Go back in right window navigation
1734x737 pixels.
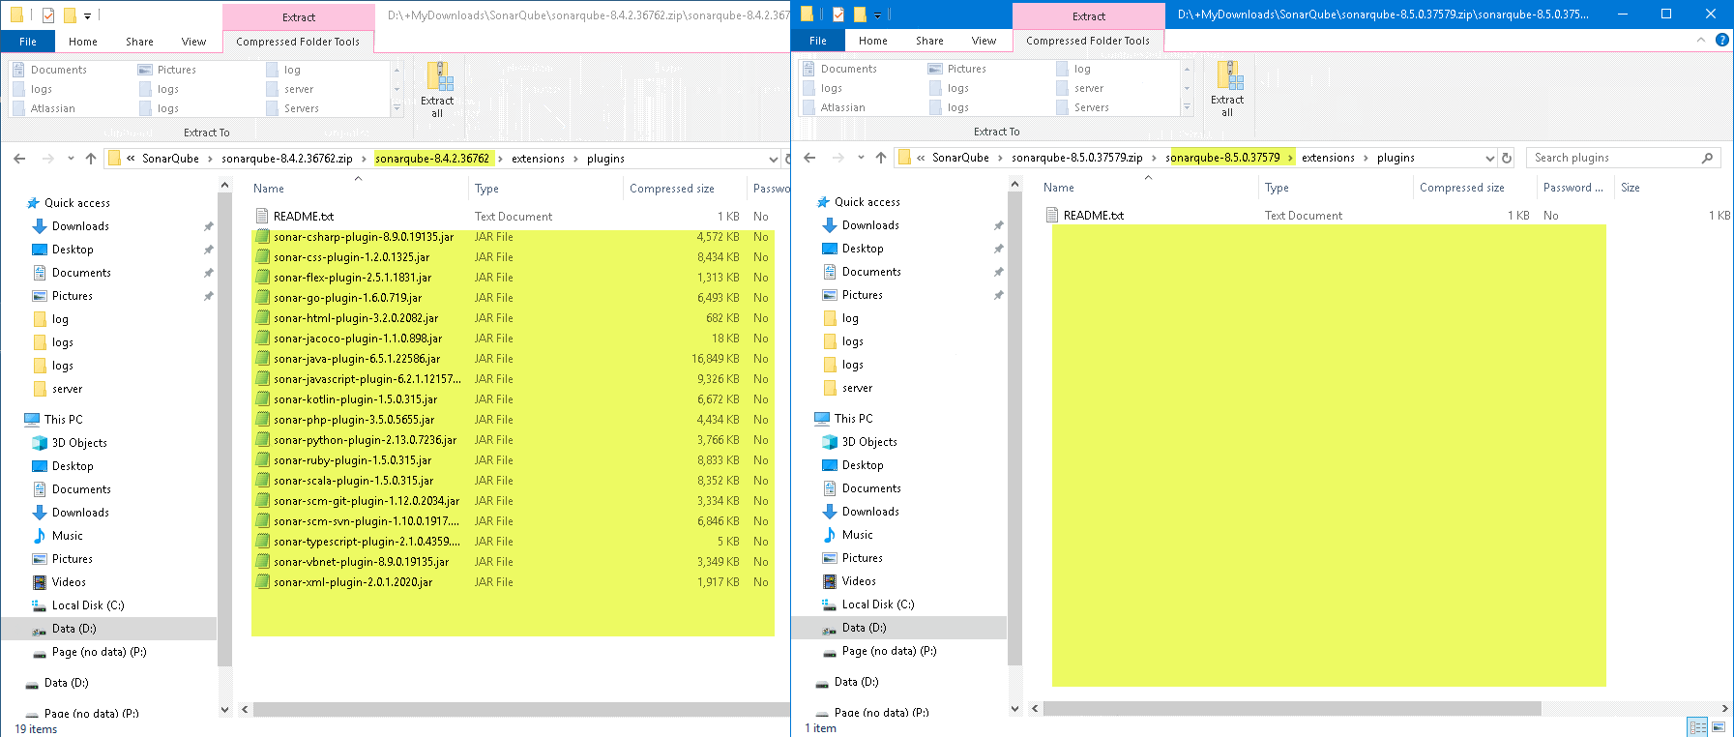[809, 158]
